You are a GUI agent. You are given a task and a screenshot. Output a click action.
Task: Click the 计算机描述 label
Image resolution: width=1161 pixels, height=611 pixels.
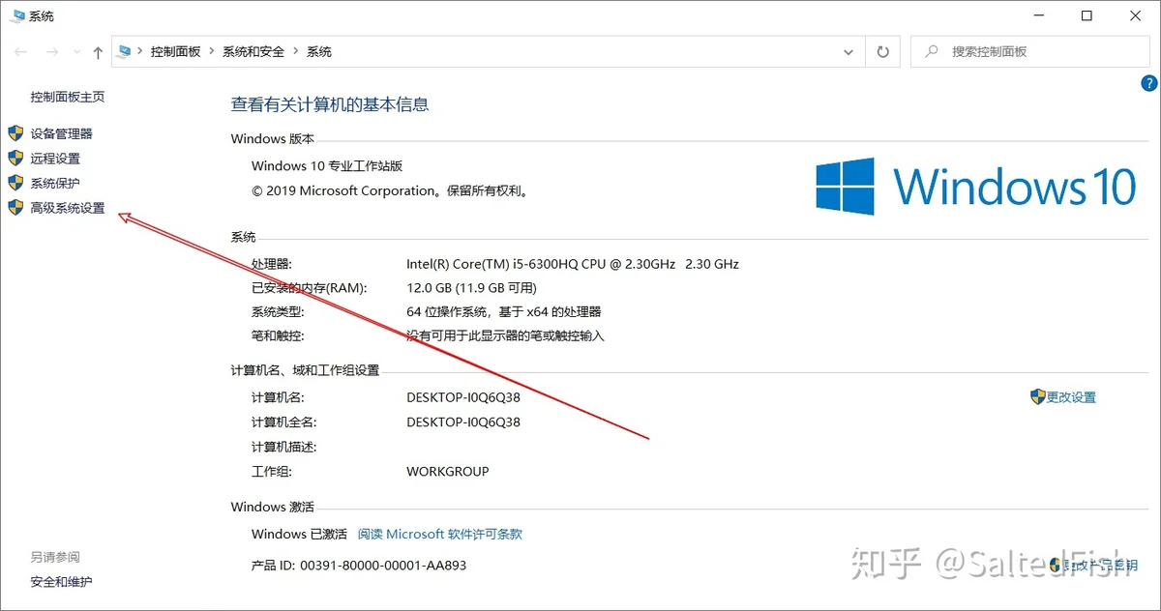tap(284, 448)
